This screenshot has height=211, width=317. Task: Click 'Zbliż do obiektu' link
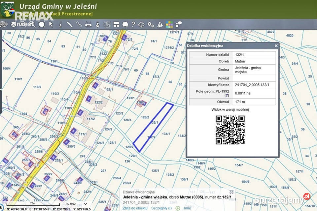click(x=135, y=208)
